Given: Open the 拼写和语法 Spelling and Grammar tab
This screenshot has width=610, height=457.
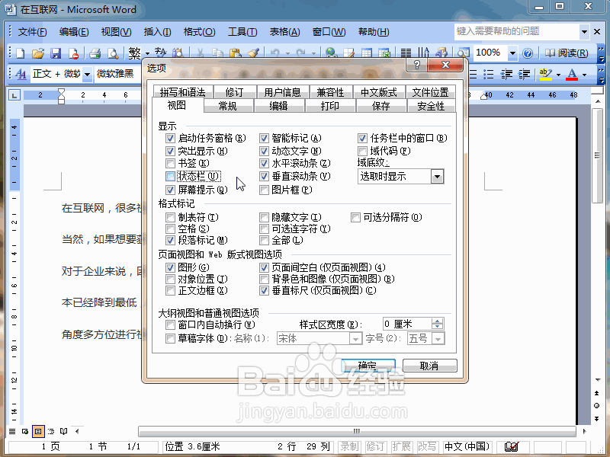Looking at the screenshot, I should click(x=182, y=92).
